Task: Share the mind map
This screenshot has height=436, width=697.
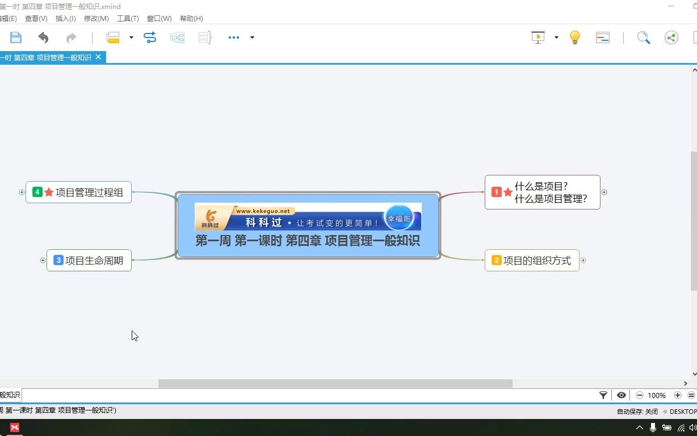Action: click(671, 37)
